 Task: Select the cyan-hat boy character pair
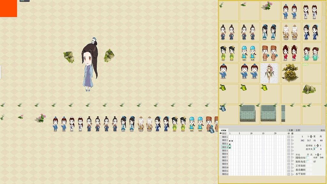(x=248, y=53)
